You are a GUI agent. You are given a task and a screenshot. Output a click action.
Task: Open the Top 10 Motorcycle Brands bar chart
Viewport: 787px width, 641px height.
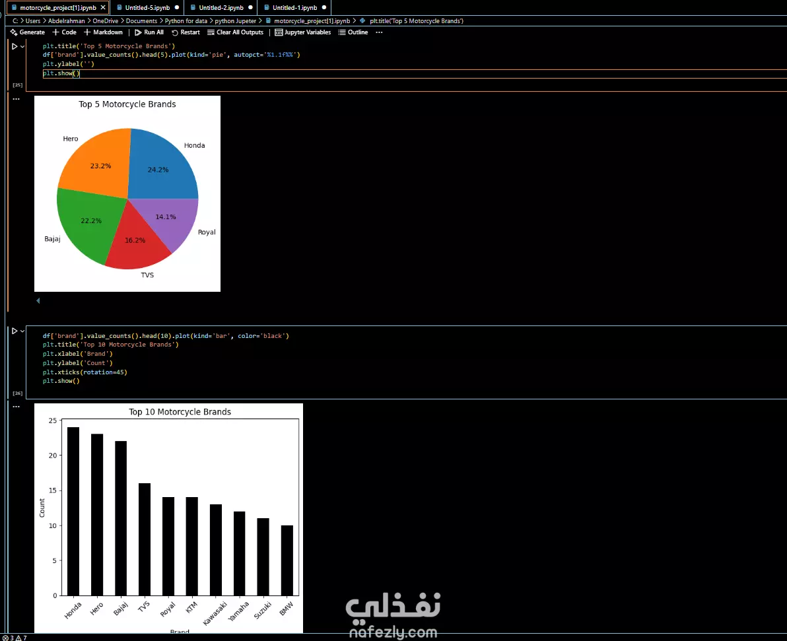click(168, 518)
